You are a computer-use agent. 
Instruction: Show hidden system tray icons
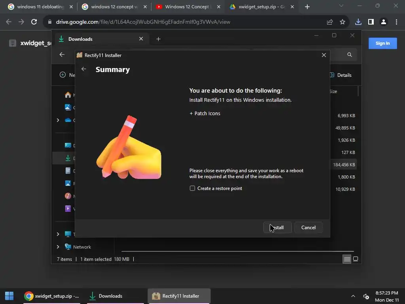353,296
